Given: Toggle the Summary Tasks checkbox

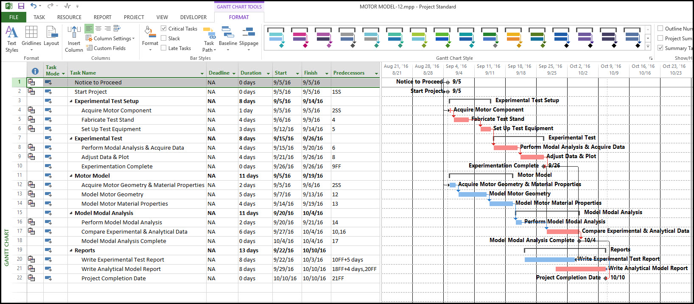Looking at the screenshot, I should pyautogui.click(x=660, y=48).
